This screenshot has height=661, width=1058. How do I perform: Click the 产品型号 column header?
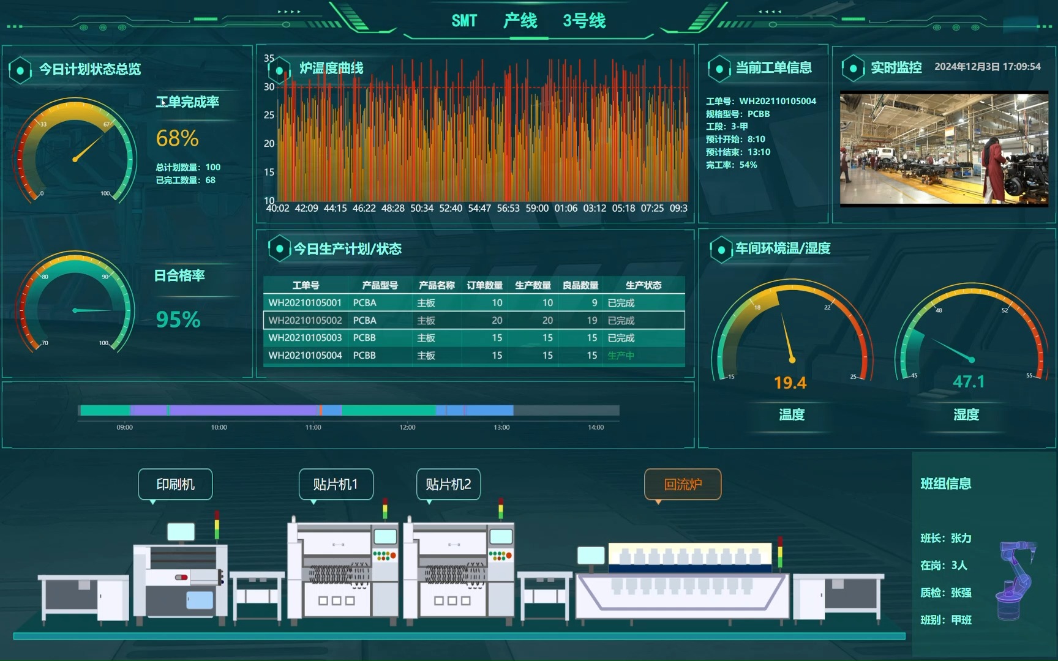point(380,285)
